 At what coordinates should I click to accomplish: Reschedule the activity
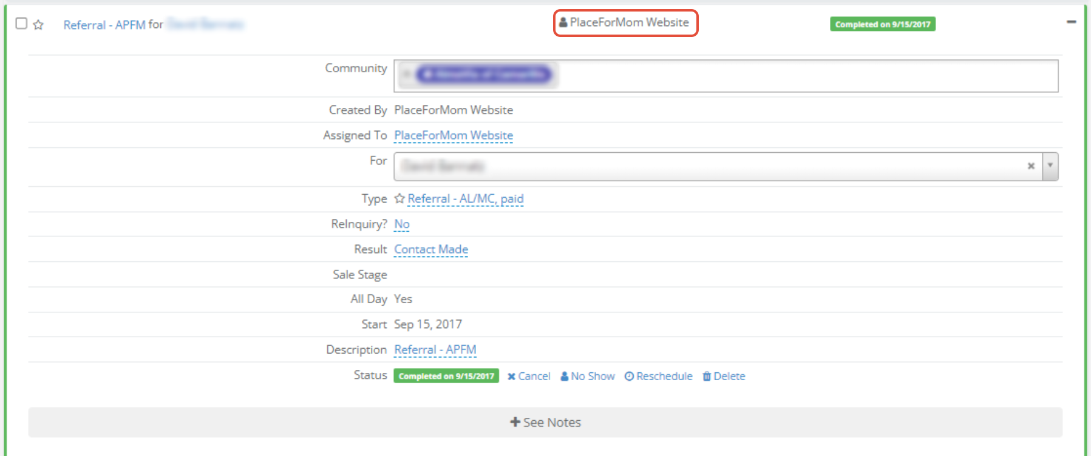(x=659, y=377)
